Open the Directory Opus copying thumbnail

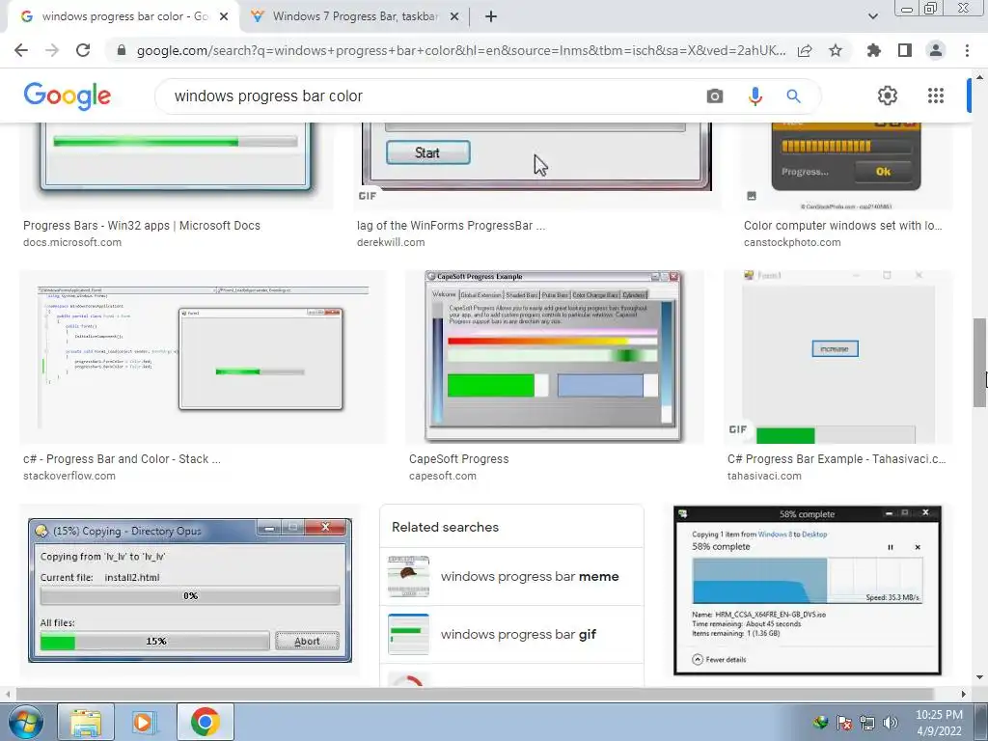(190, 590)
